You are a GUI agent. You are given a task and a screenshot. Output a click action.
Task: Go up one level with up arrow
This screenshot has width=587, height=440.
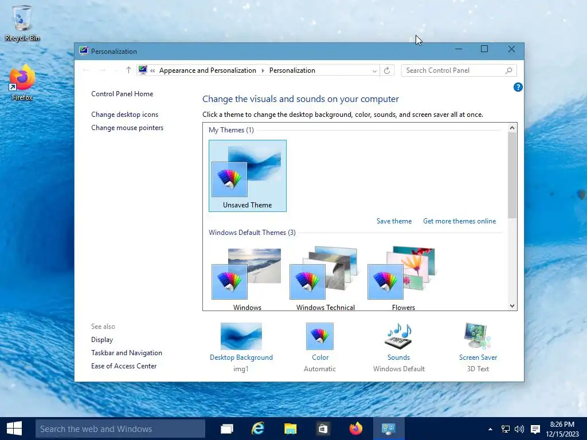pyautogui.click(x=128, y=70)
